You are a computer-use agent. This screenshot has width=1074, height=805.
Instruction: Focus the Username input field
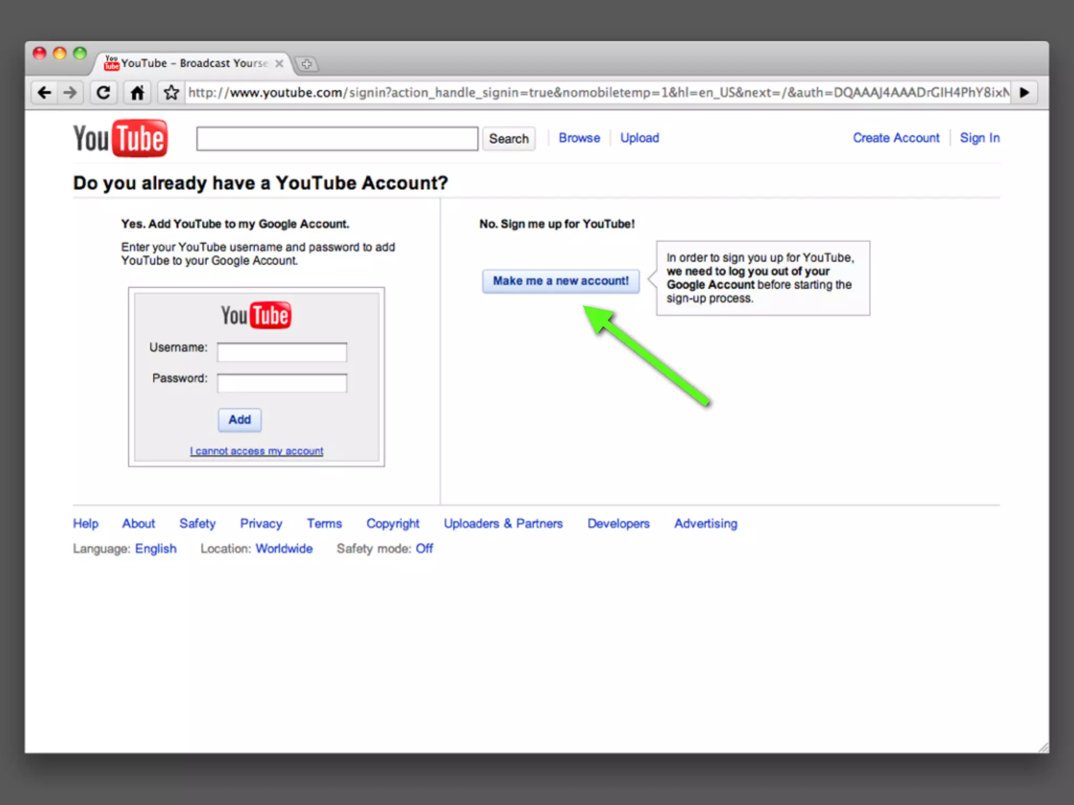point(282,352)
